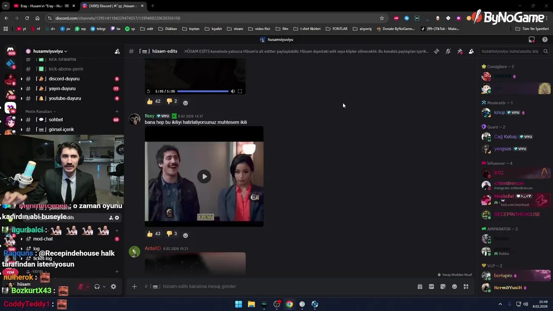Add a channel to Metin Kanalları category
The width and height of the screenshot is (553, 311).
117,111
